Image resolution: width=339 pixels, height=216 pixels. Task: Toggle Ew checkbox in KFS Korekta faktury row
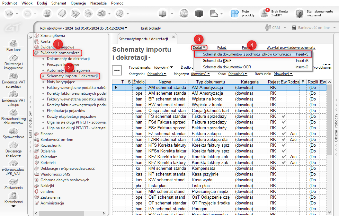[x=284, y=145]
